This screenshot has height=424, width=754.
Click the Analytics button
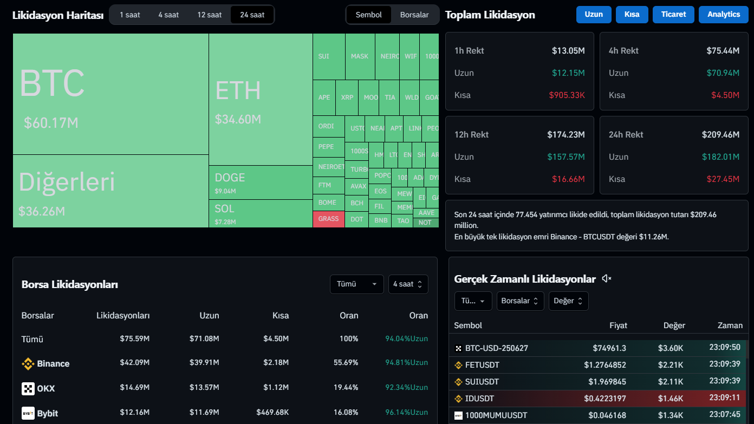[x=724, y=15]
